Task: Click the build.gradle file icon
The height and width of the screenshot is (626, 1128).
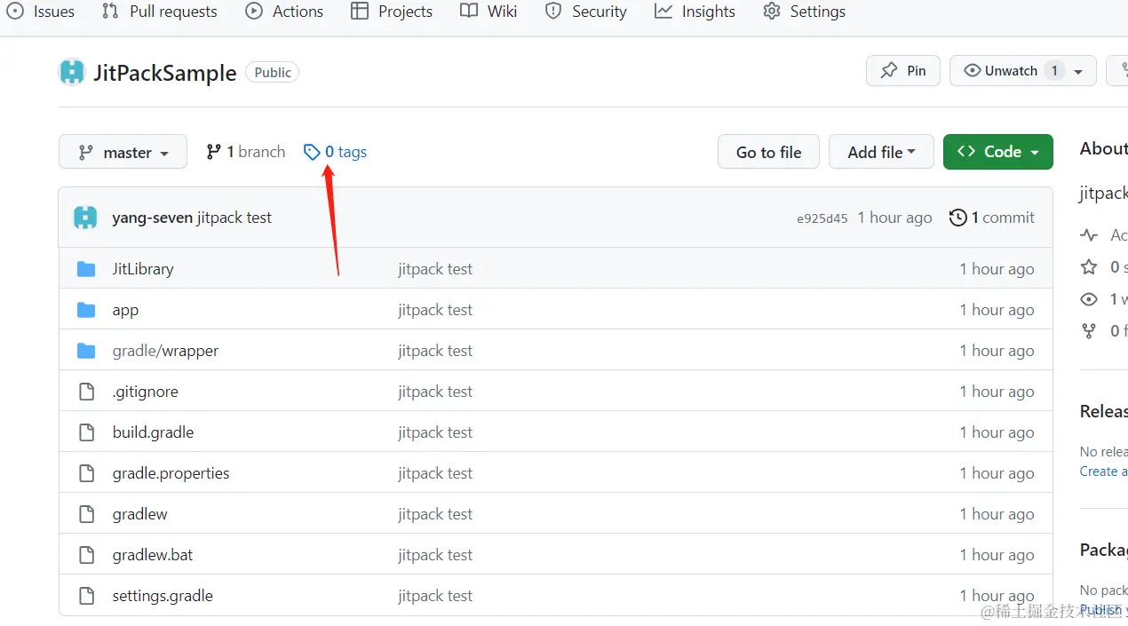Action: (86, 432)
